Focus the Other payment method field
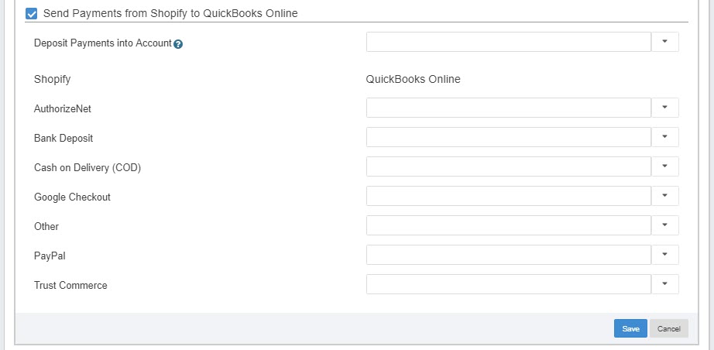The height and width of the screenshot is (350, 714). coord(509,225)
